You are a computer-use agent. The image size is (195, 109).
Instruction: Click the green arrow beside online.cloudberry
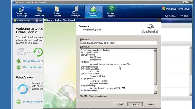tap(19, 102)
